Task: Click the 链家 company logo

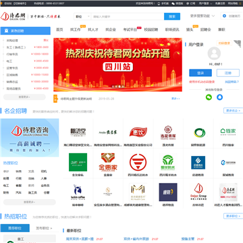Action: 228,132
